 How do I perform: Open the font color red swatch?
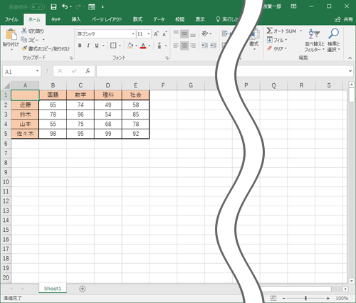click(143, 46)
